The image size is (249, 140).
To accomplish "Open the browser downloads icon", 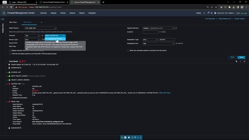I will [x=233, y=7].
